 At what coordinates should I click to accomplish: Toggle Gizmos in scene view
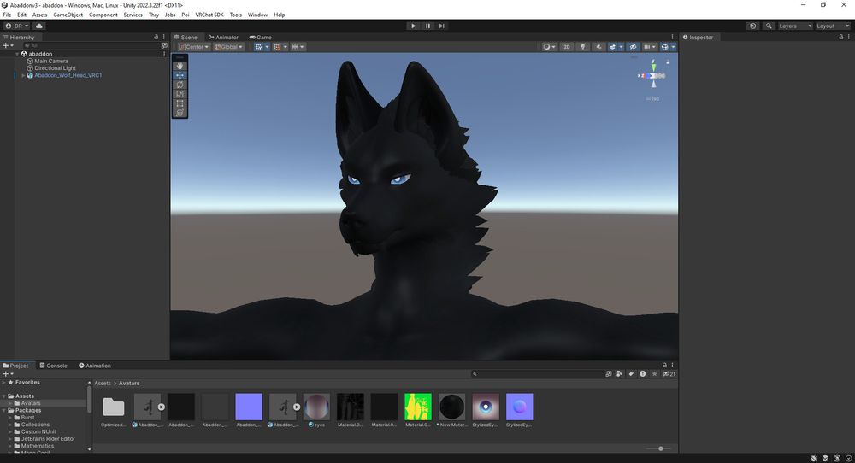click(664, 47)
